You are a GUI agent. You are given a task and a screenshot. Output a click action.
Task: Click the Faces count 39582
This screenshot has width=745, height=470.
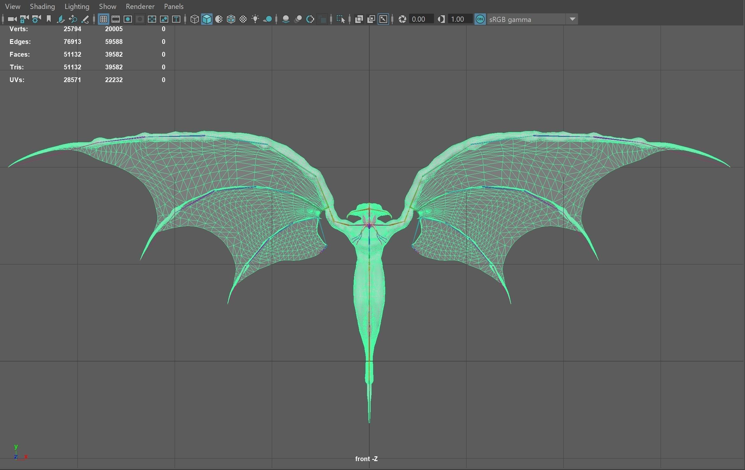(114, 54)
